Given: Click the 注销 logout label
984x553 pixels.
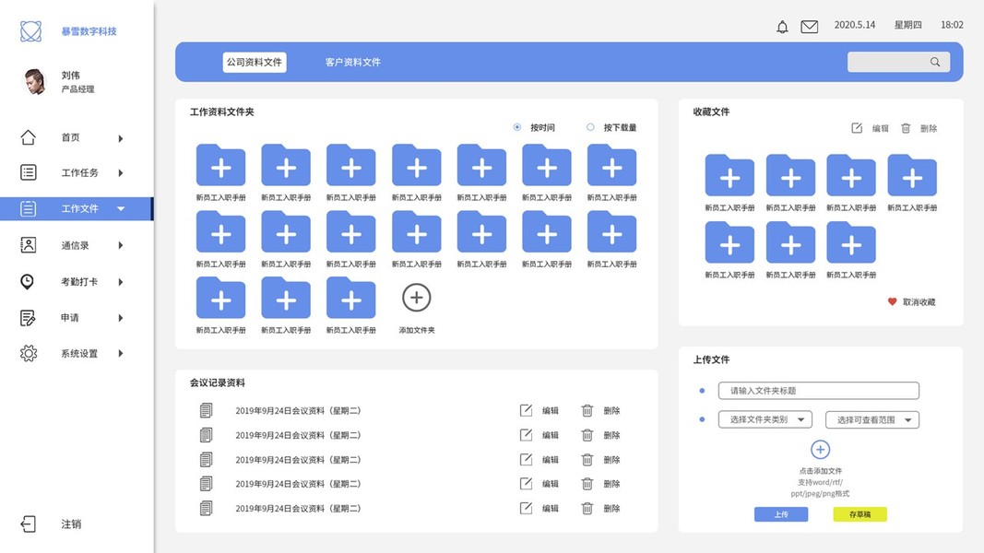Looking at the screenshot, I should [71, 524].
